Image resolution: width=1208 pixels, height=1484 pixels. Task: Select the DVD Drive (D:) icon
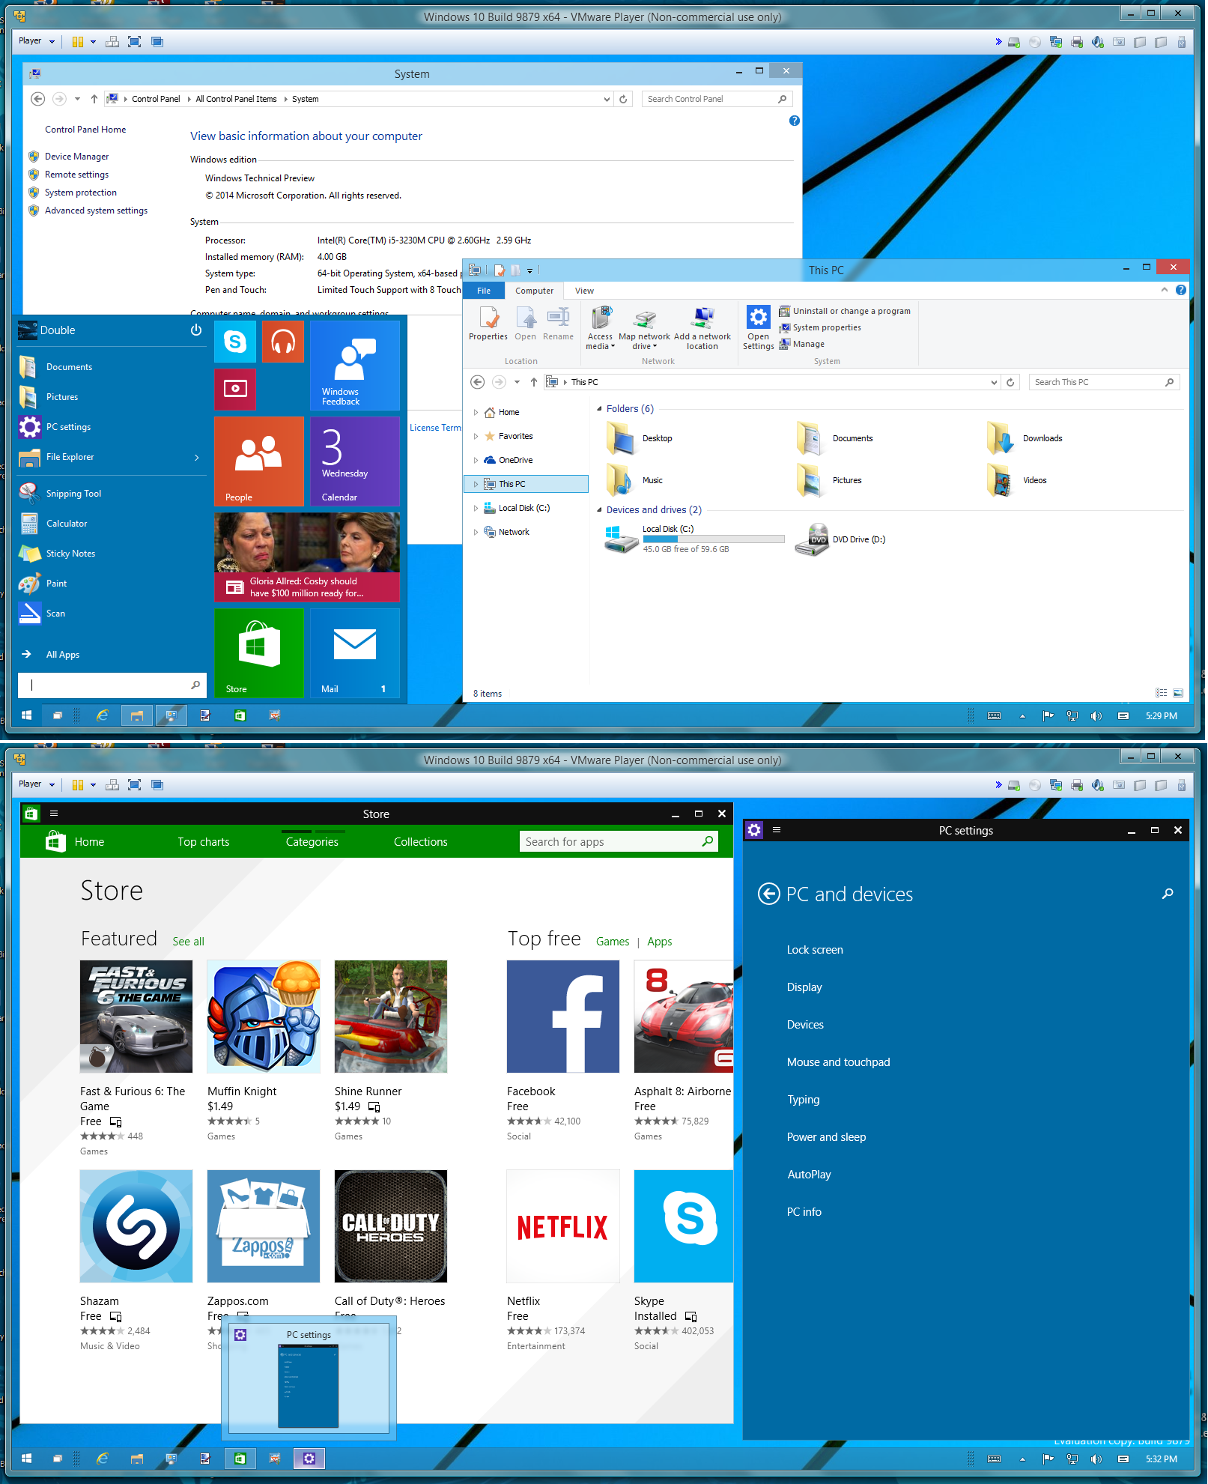click(x=812, y=539)
